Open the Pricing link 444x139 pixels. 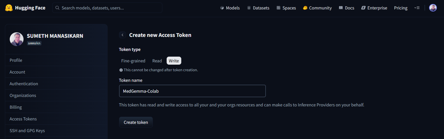point(401,8)
